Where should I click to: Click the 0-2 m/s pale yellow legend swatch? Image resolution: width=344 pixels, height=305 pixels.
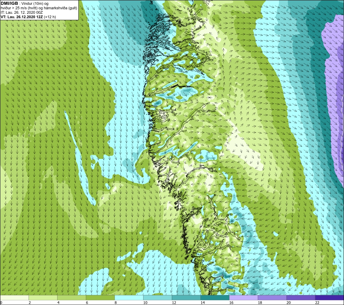(x=14, y=297)
